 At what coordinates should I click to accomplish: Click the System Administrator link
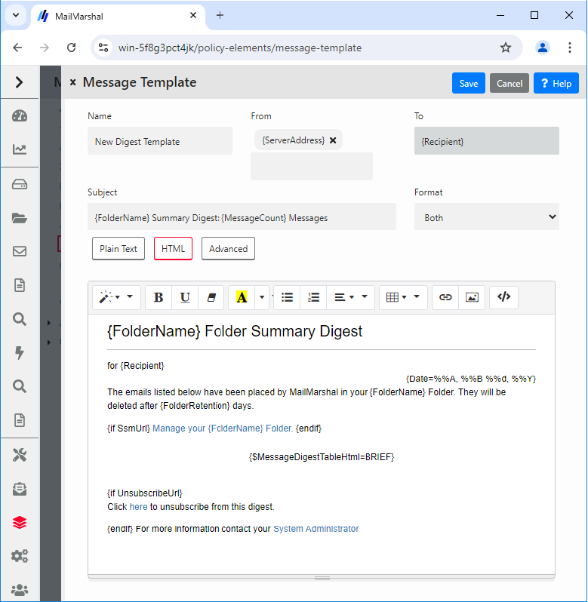(316, 529)
